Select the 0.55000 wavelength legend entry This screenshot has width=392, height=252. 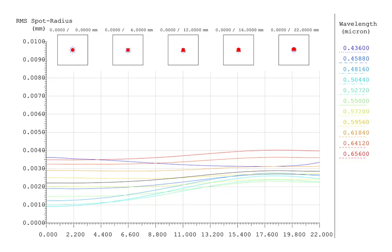[x=356, y=101]
